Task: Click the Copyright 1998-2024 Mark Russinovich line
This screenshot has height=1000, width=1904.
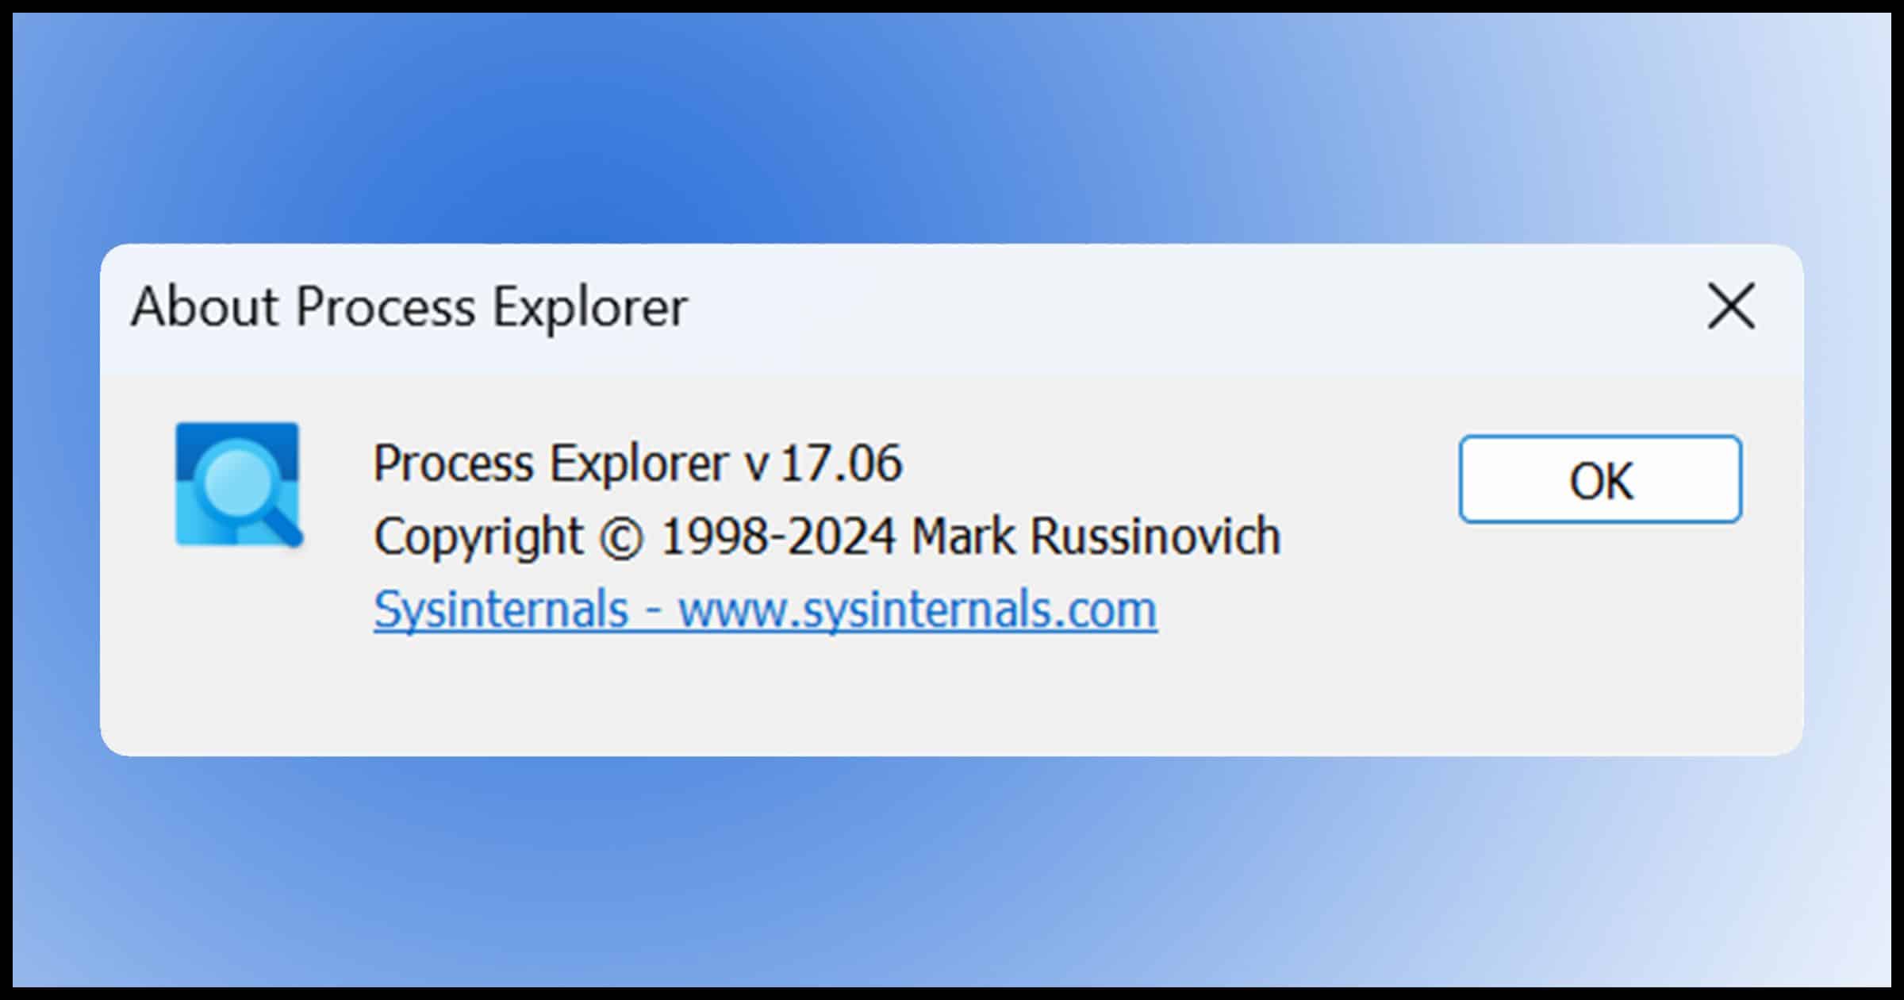Action: (x=827, y=537)
